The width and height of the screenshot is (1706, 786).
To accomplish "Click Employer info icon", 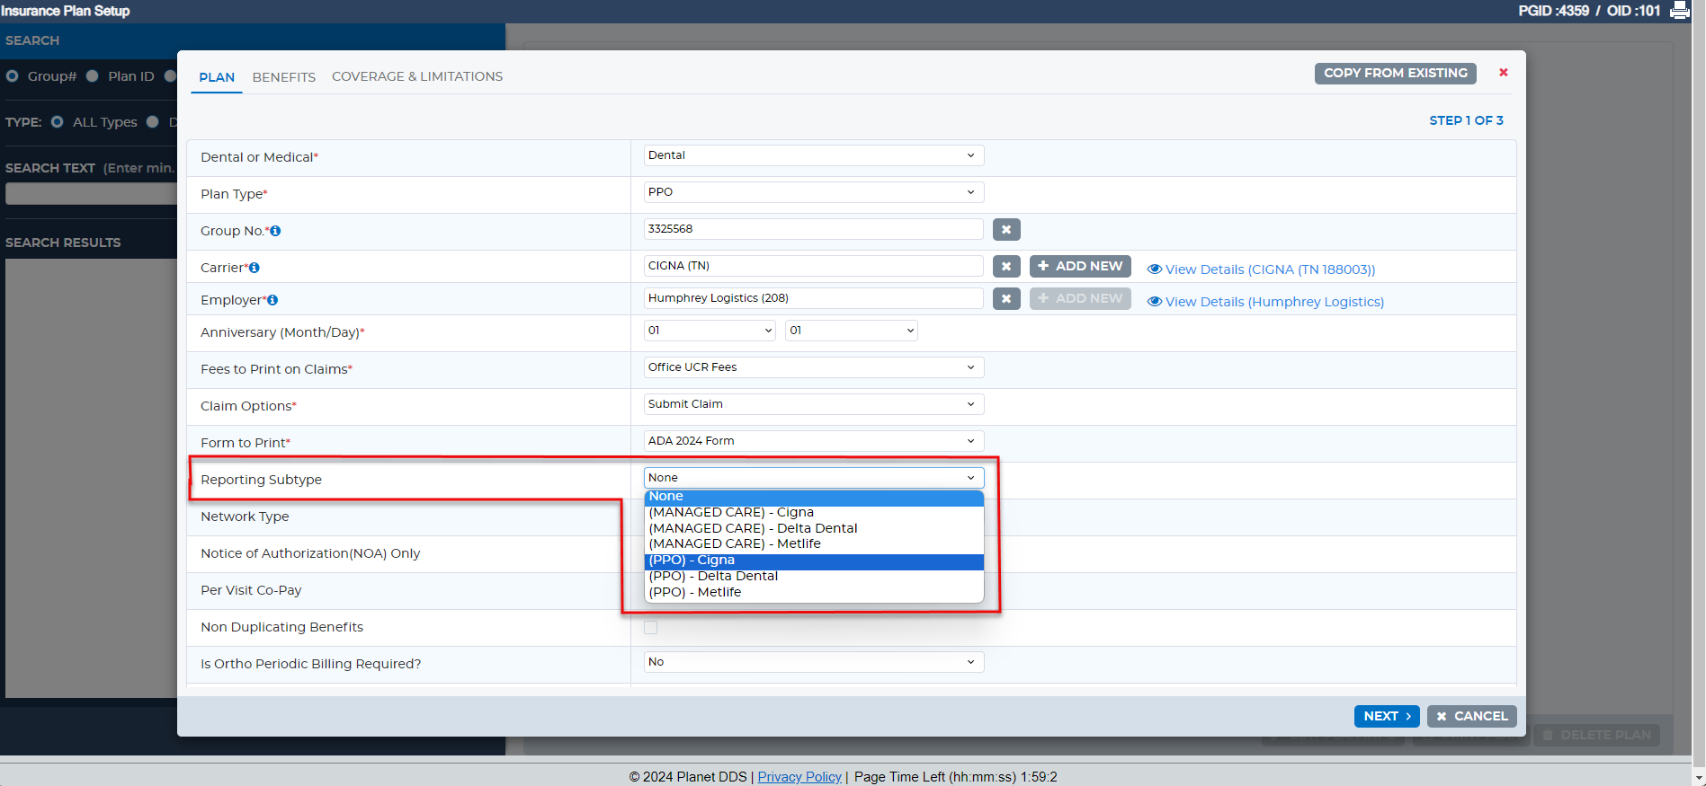I will 272,300.
